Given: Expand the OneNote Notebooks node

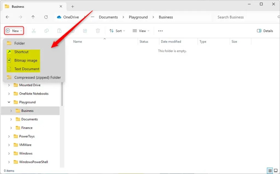Looking at the screenshot, I should [x=9, y=94].
